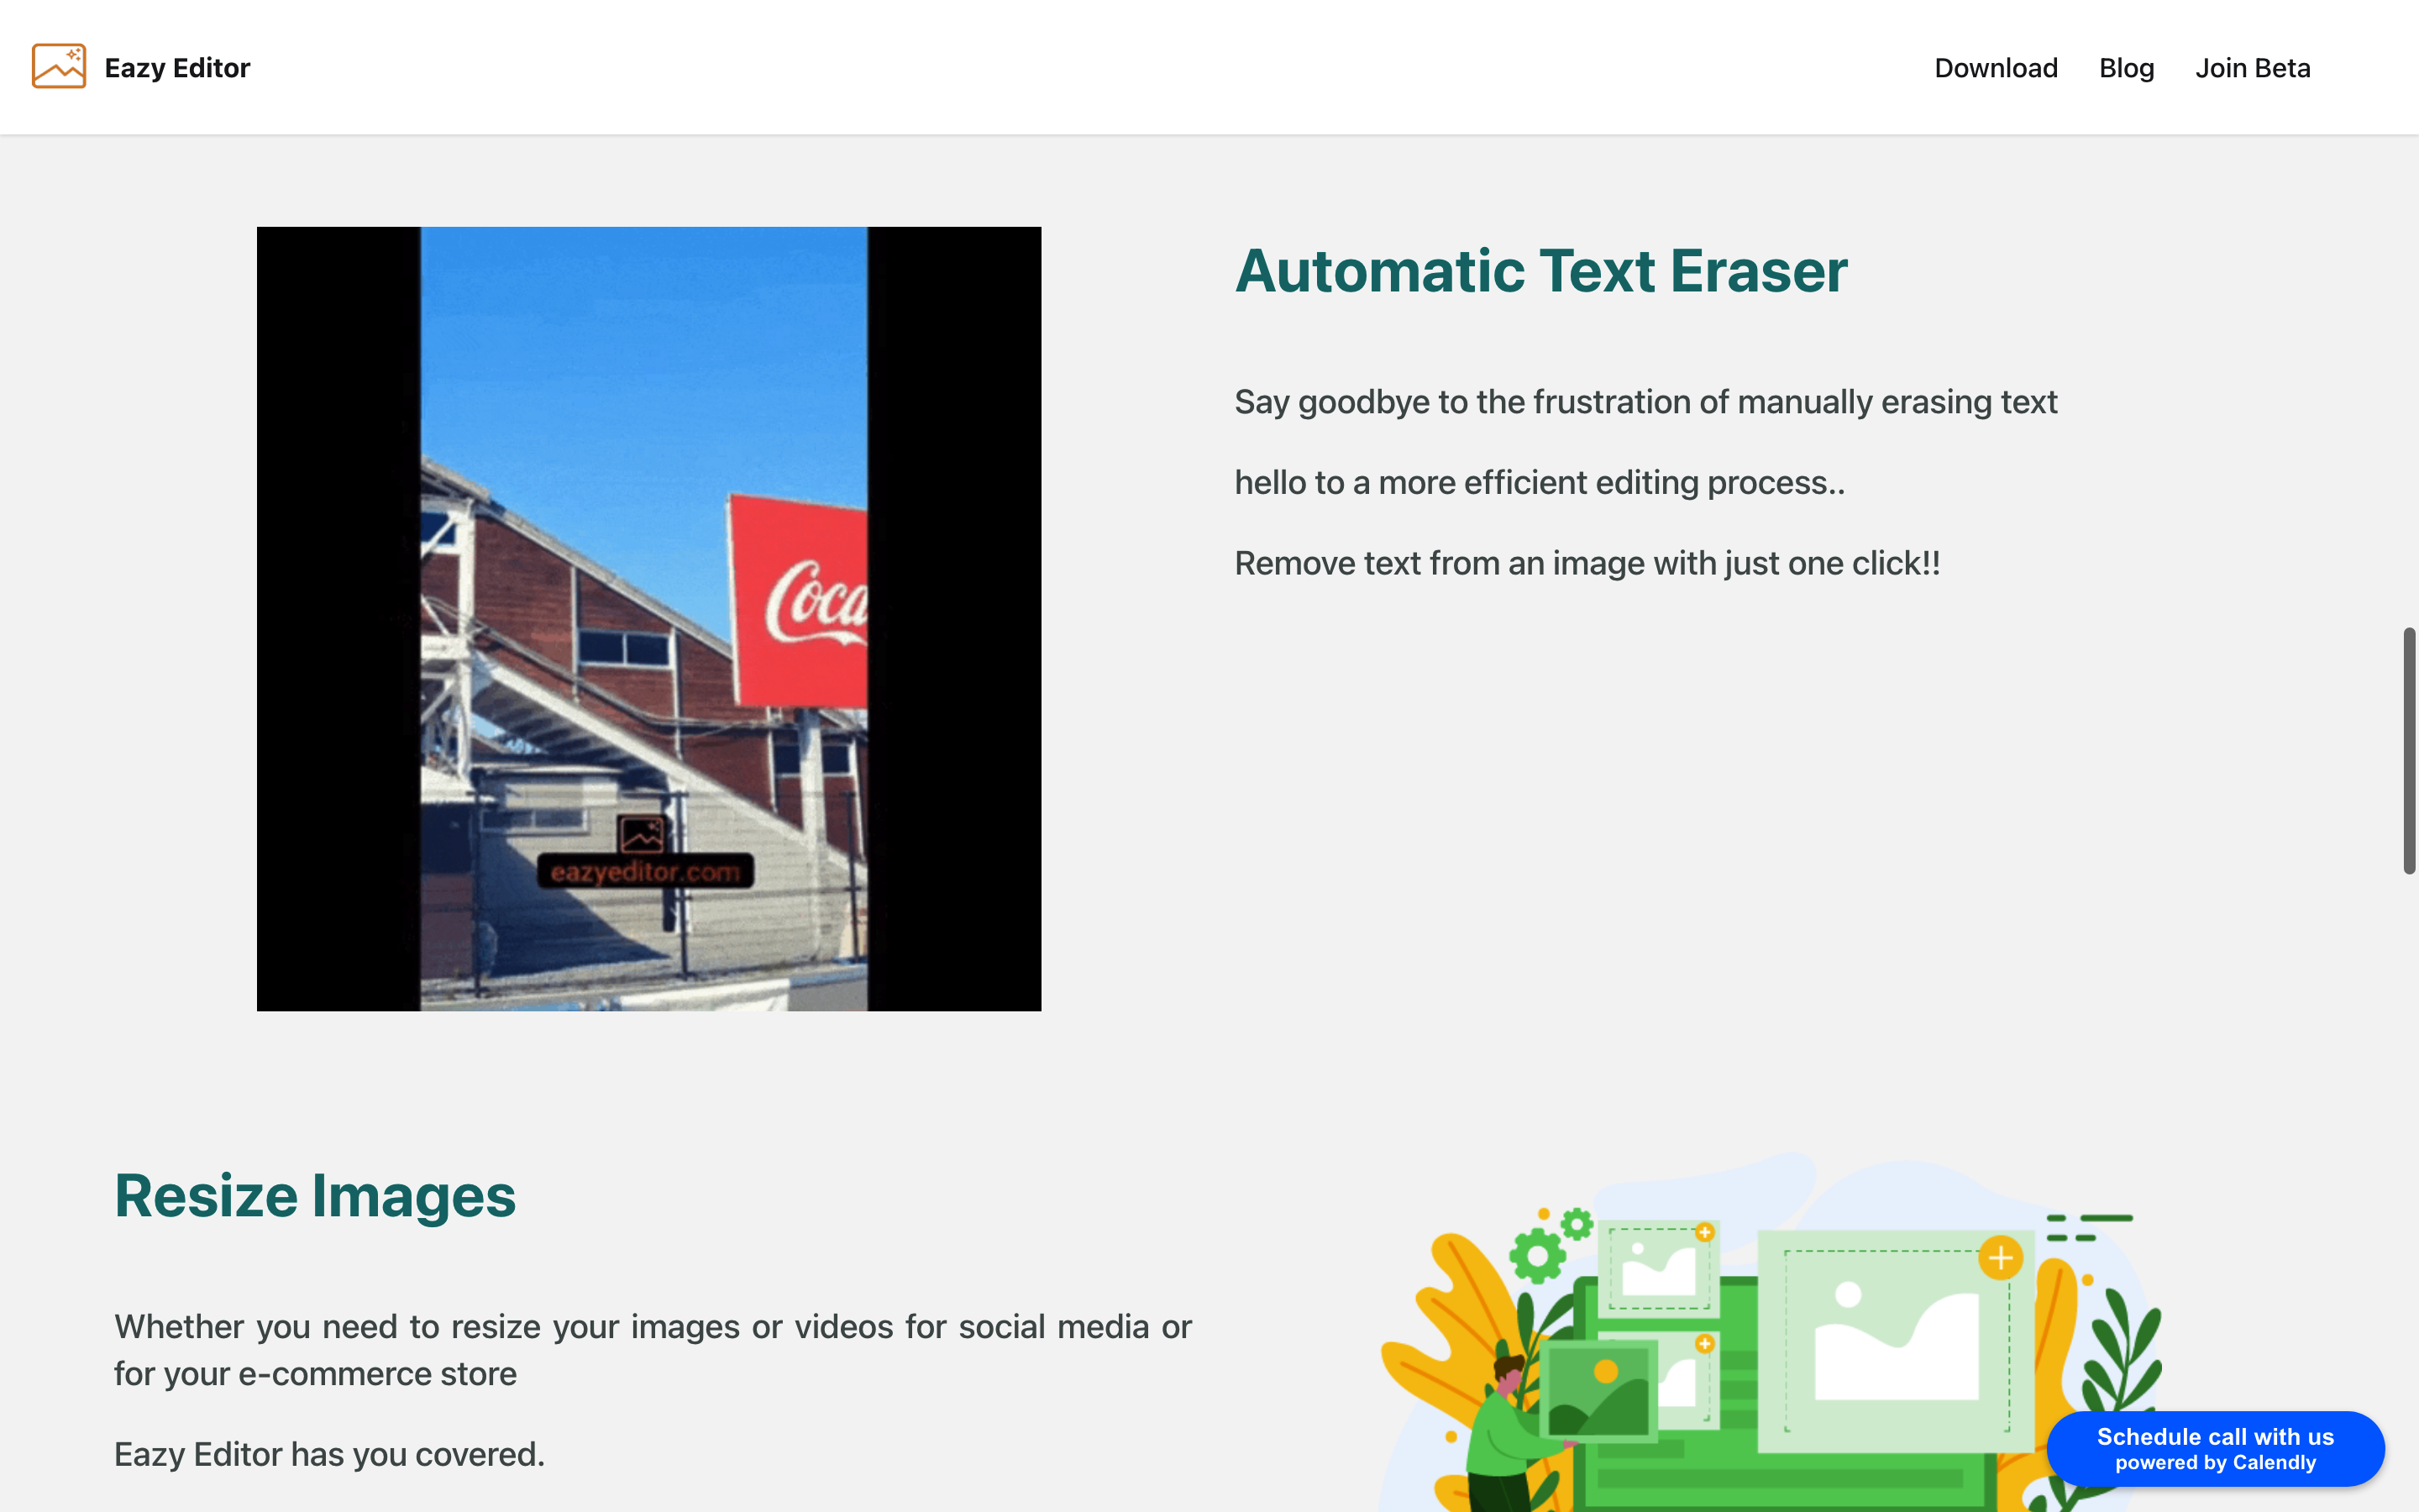Image resolution: width=2419 pixels, height=1512 pixels.
Task: Click text 'Remove text from an image with just one click!!'
Action: click(1587, 563)
